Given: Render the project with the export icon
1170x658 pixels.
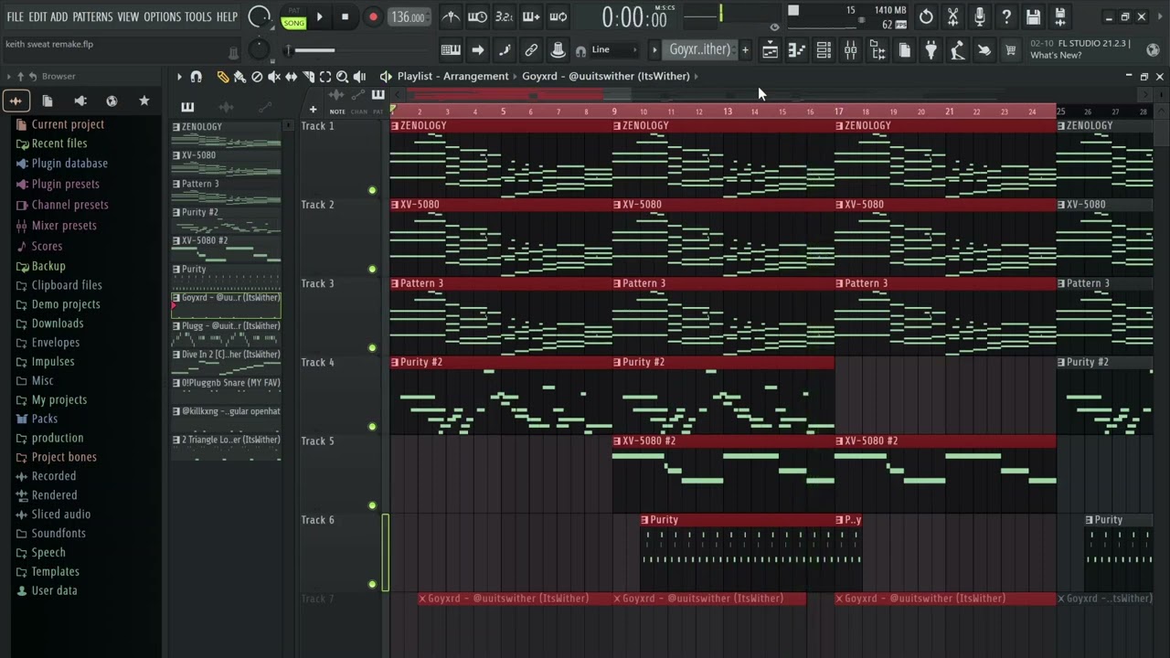Looking at the screenshot, I should click(1060, 16).
